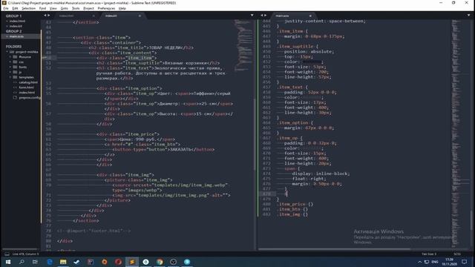The image size is (475, 267).
Task: Open Windows notification center icon
Action: (x=464, y=262)
